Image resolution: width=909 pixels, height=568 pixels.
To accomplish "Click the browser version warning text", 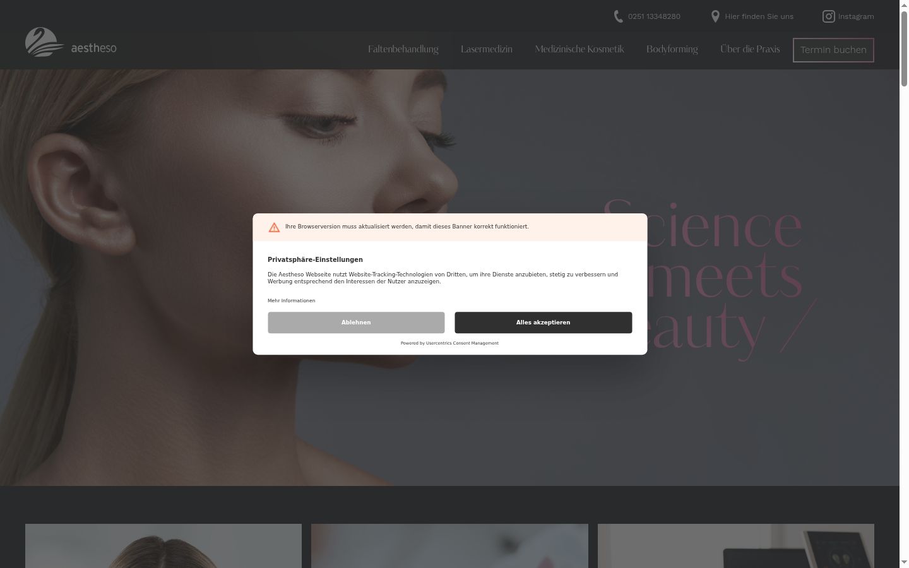I will tap(407, 227).
